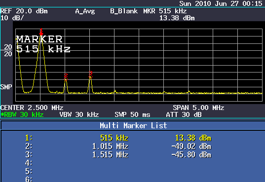
Task: Select the A_Avg trace mode label
Action: point(85,11)
